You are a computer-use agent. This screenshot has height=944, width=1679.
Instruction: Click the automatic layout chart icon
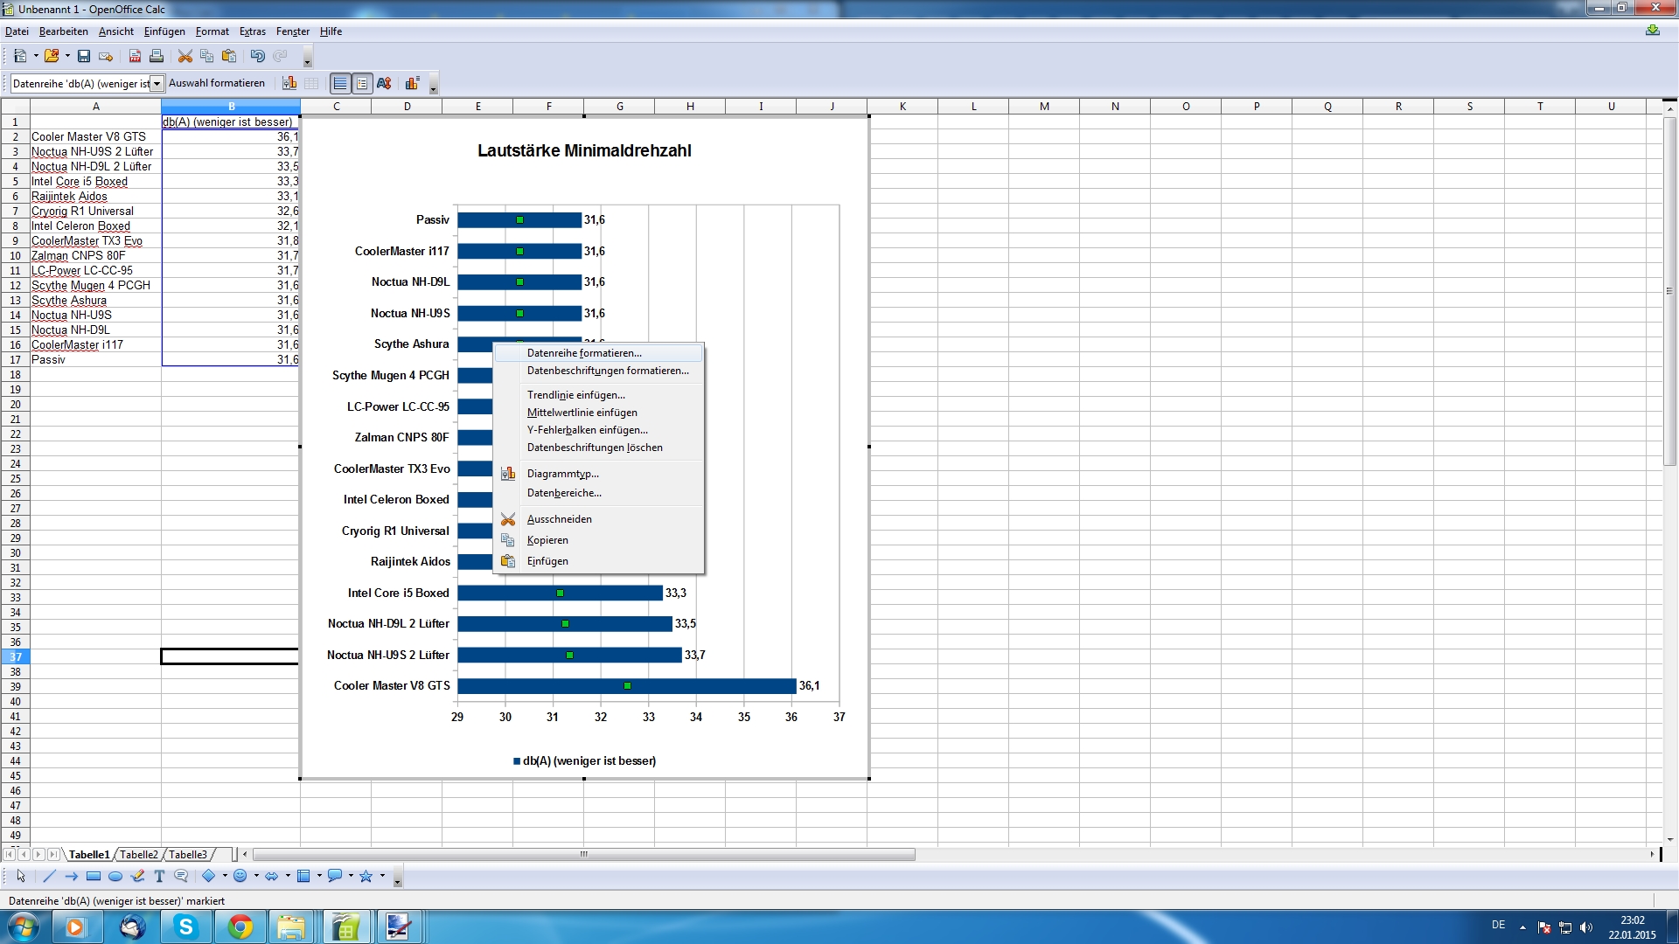point(412,83)
